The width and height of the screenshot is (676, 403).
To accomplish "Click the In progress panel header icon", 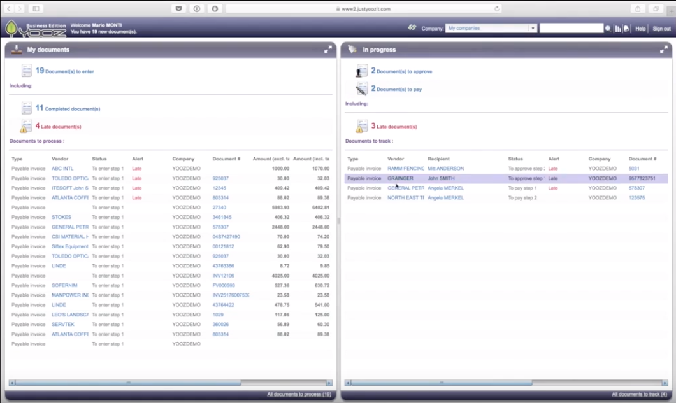I will (x=352, y=49).
